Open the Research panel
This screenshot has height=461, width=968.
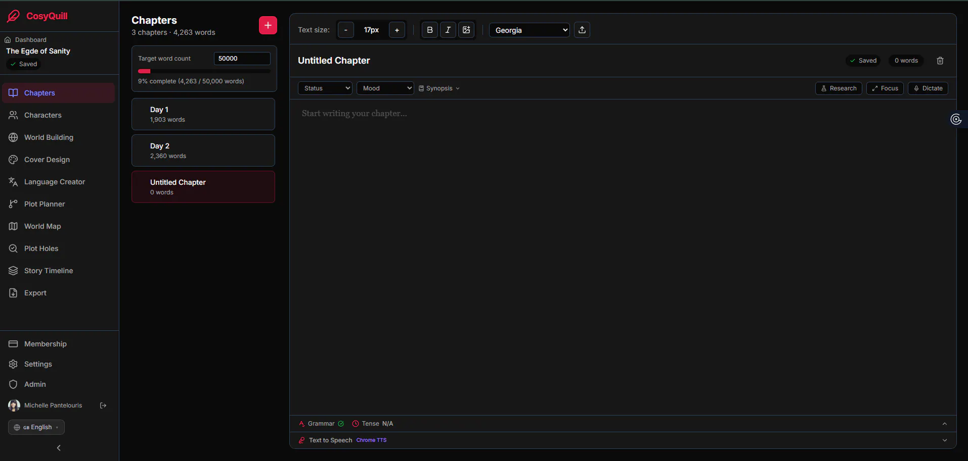[839, 88]
